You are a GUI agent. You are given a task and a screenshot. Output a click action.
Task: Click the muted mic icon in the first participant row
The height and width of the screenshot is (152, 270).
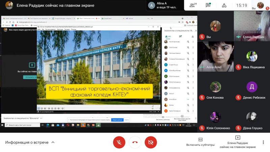188,42
